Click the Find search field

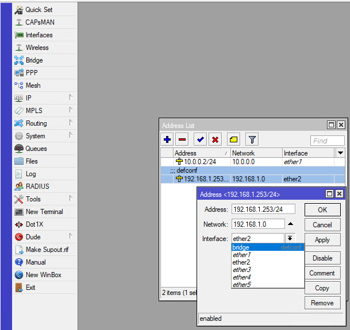click(327, 141)
